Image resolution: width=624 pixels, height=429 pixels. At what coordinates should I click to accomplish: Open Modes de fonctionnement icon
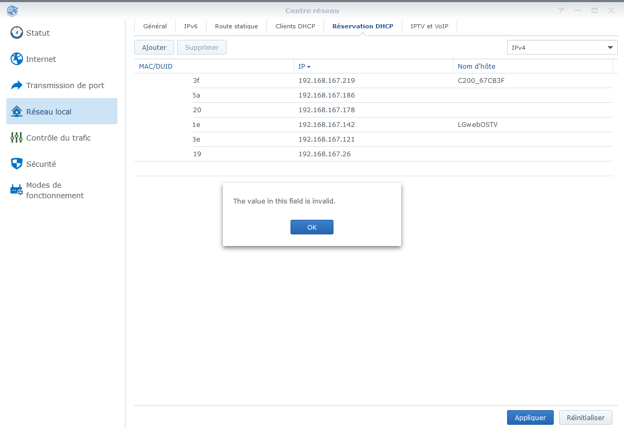point(17,190)
